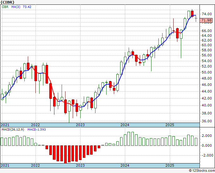
Task: Click the 42.00 price axis label
Action: pos(207,98)
